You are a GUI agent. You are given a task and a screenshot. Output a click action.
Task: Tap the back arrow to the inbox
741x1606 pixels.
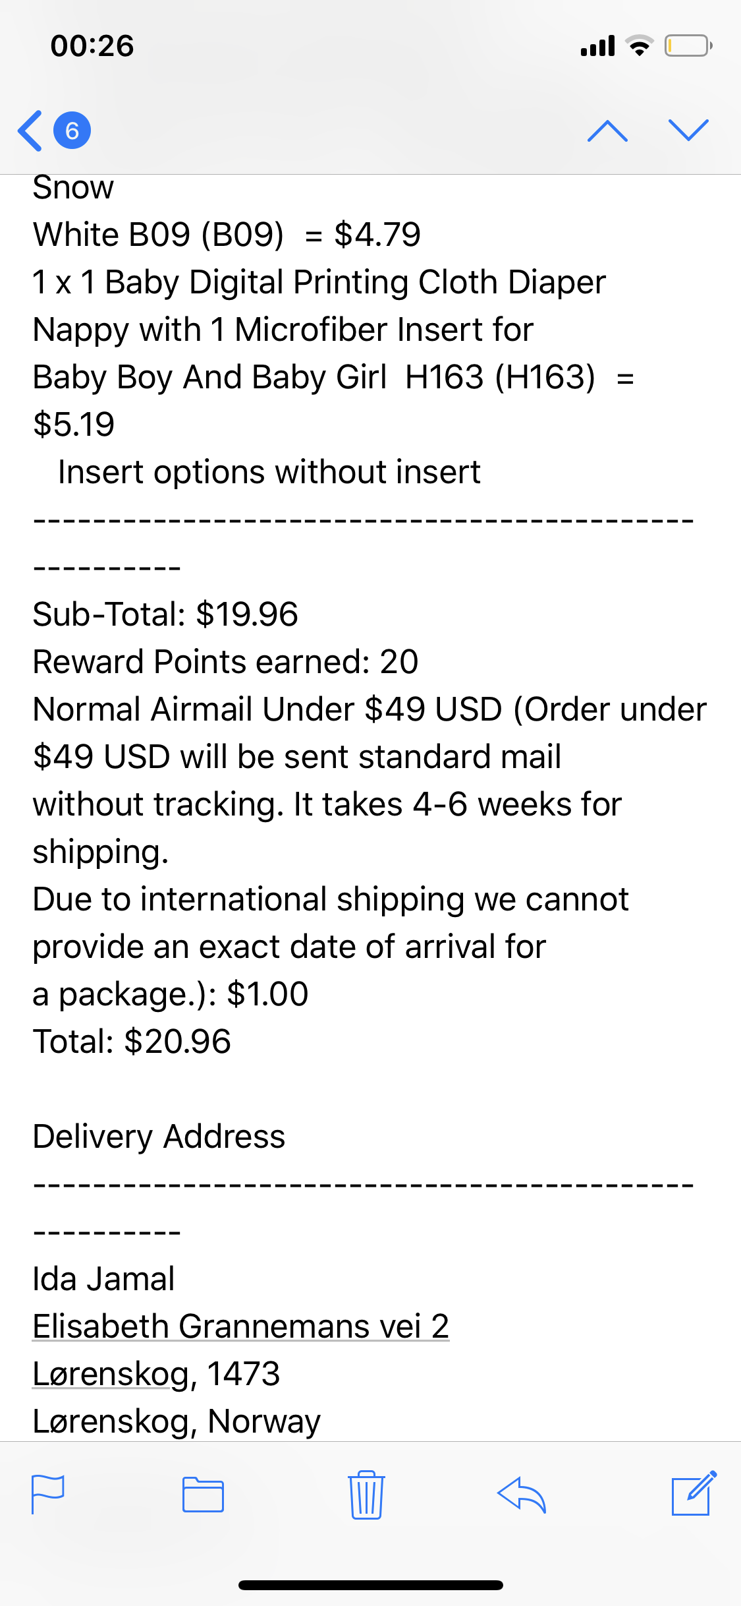pos(30,131)
